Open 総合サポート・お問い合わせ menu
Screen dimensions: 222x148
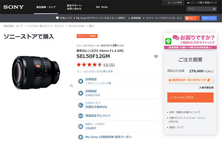pos(74,7)
